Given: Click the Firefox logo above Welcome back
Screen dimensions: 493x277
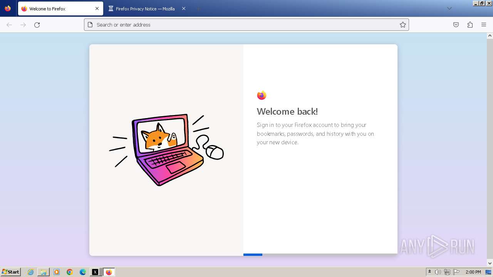Looking at the screenshot, I should (262, 95).
